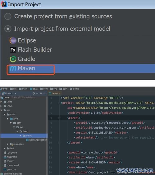The image size is (155, 175).
Task: Select Create project from existing sources radio
Action: [8, 16]
